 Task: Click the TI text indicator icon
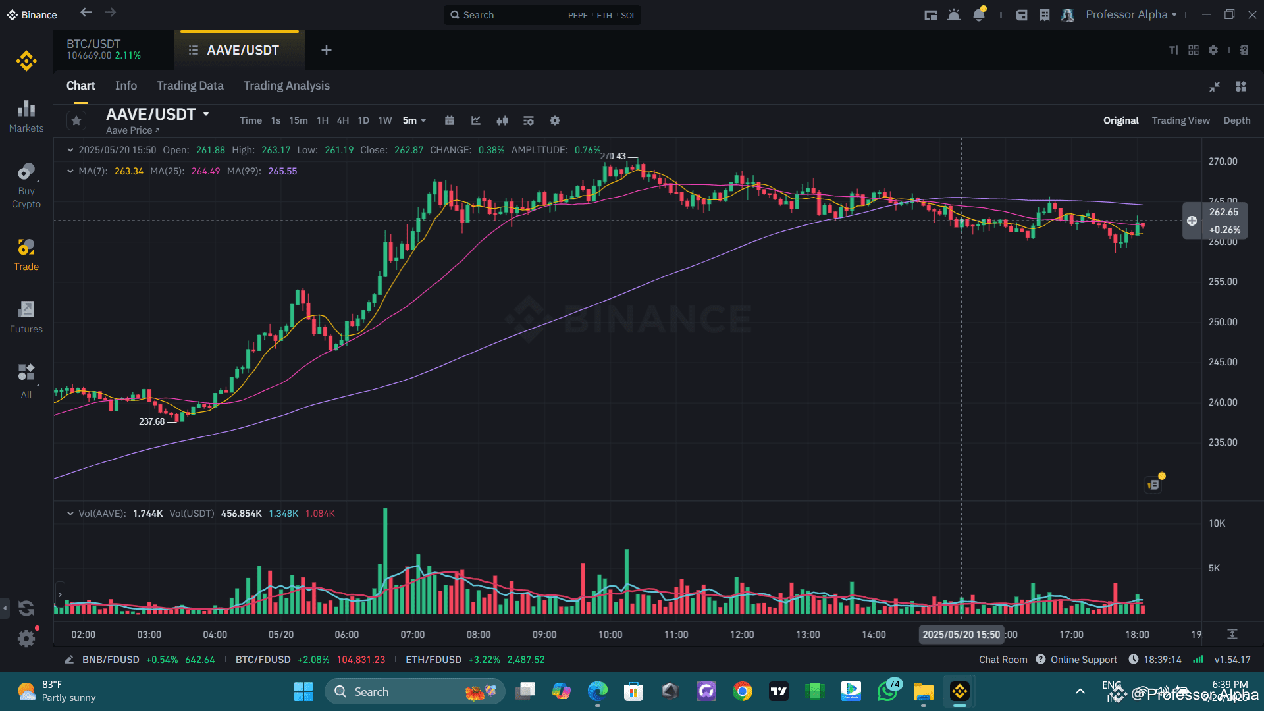tap(1173, 50)
